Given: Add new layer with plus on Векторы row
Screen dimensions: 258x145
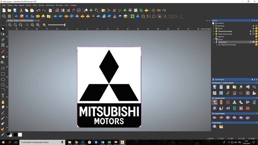Looking at the screenshot, I should (x=254, y=26).
